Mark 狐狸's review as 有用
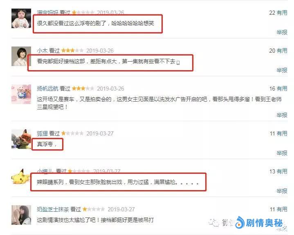This screenshot has width=294, height=235. 282,133
